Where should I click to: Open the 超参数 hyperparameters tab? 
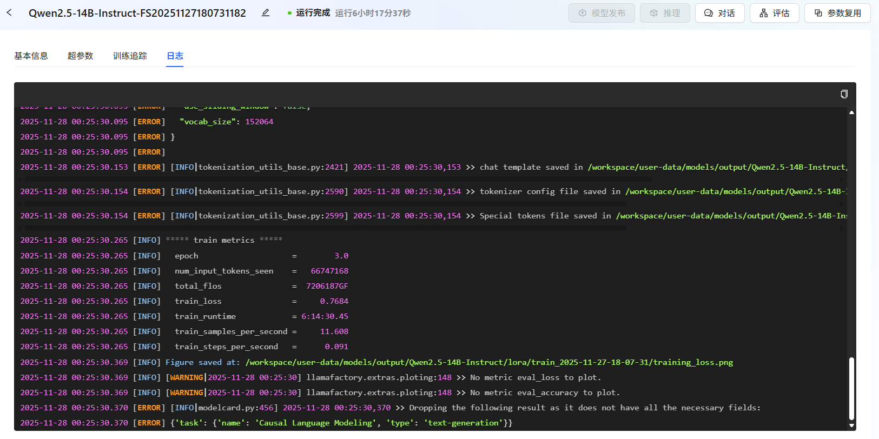[80, 56]
